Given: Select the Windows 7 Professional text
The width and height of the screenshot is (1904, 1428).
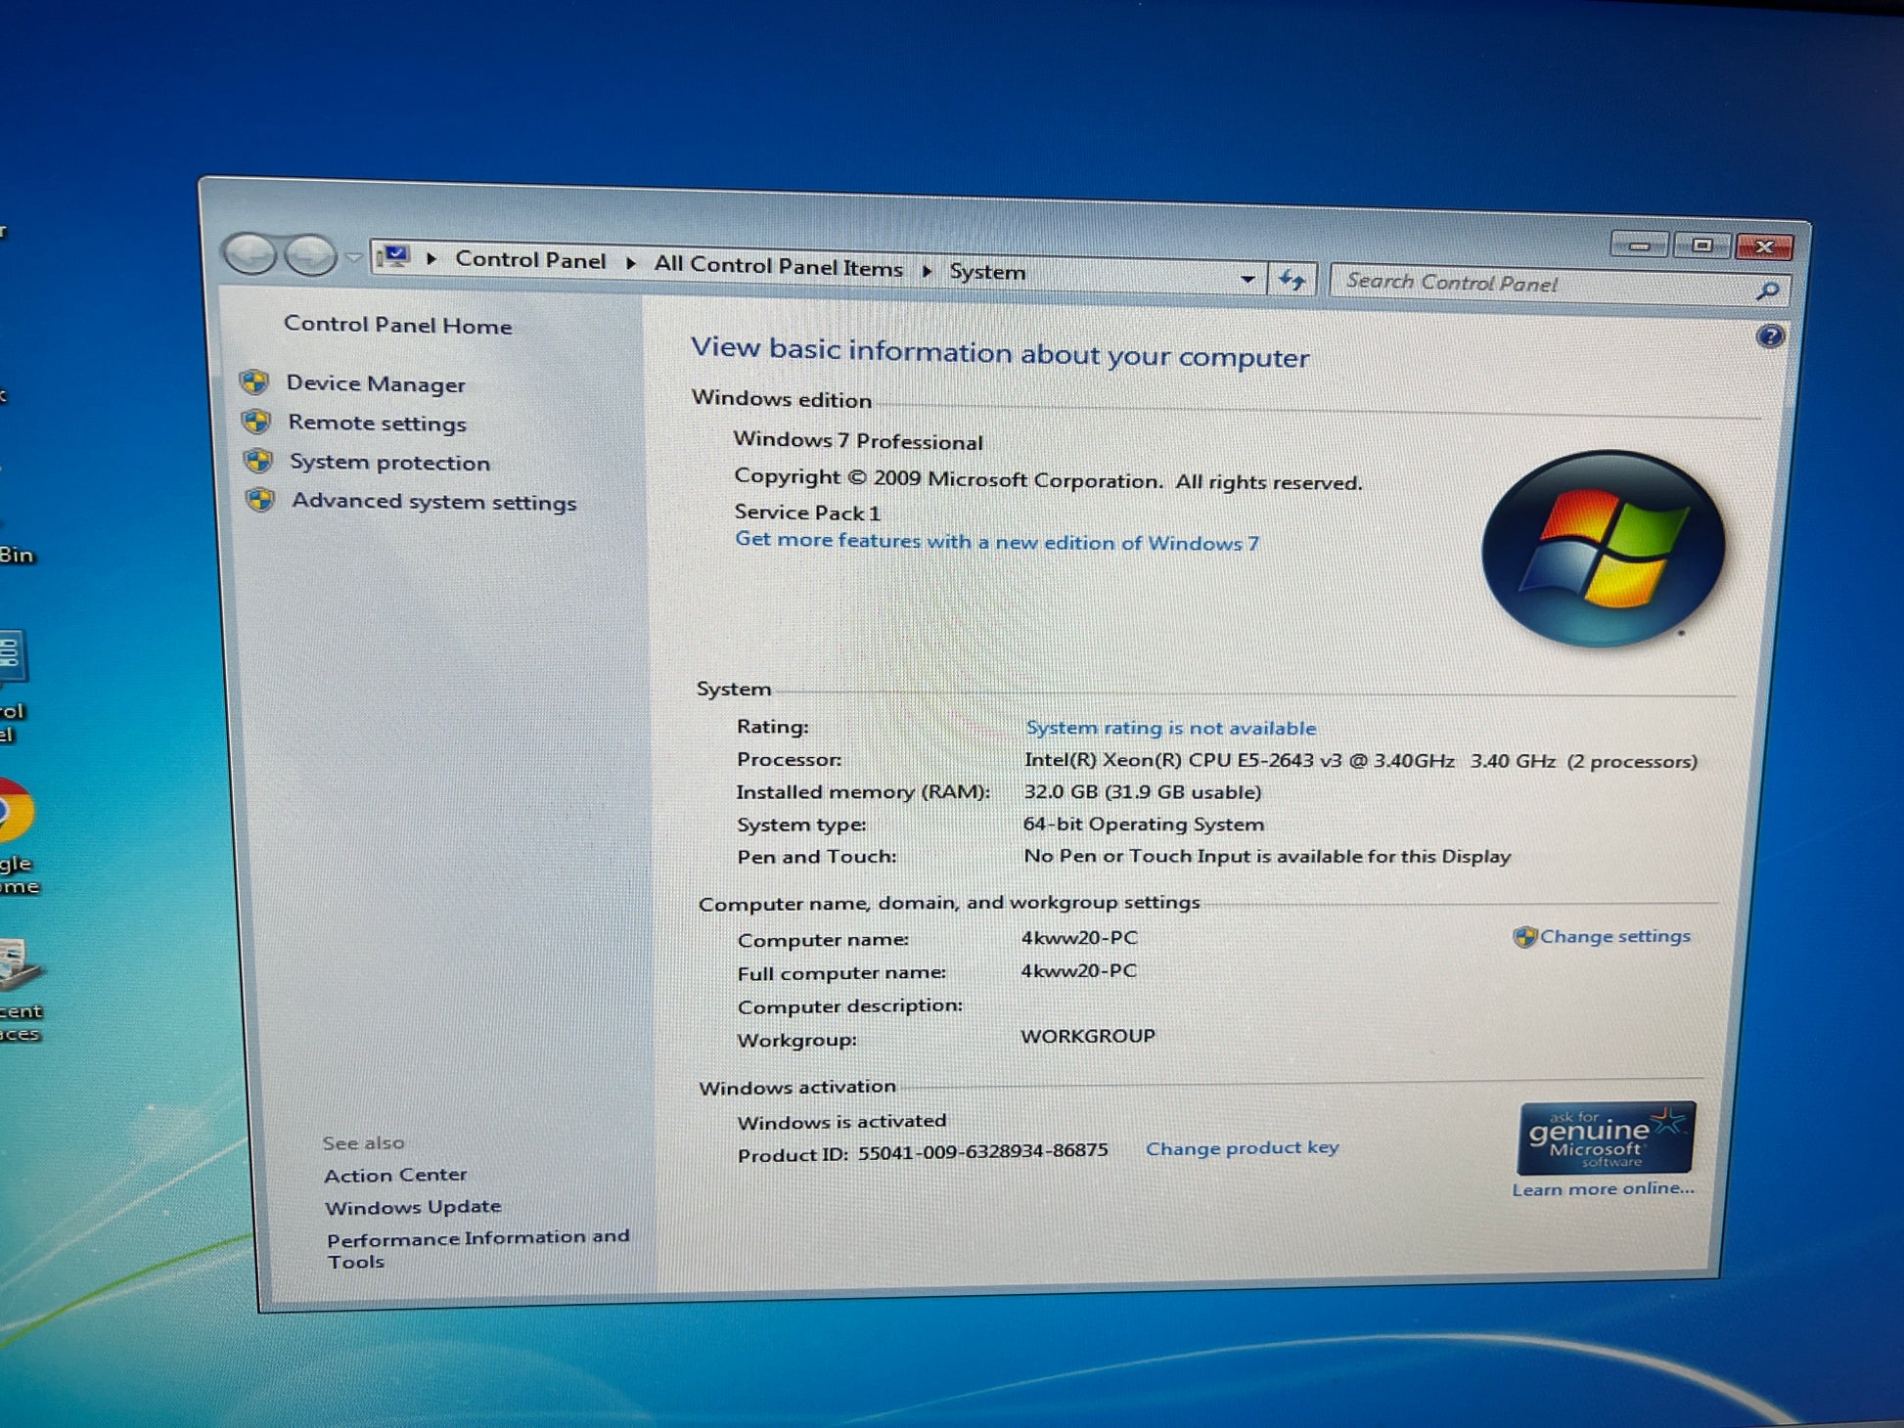Looking at the screenshot, I should tap(858, 441).
